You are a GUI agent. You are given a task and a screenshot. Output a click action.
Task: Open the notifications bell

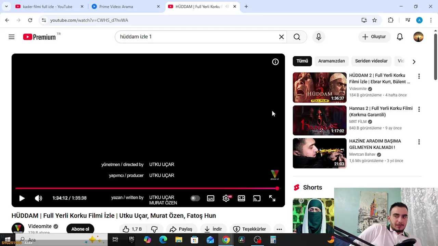[400, 37]
